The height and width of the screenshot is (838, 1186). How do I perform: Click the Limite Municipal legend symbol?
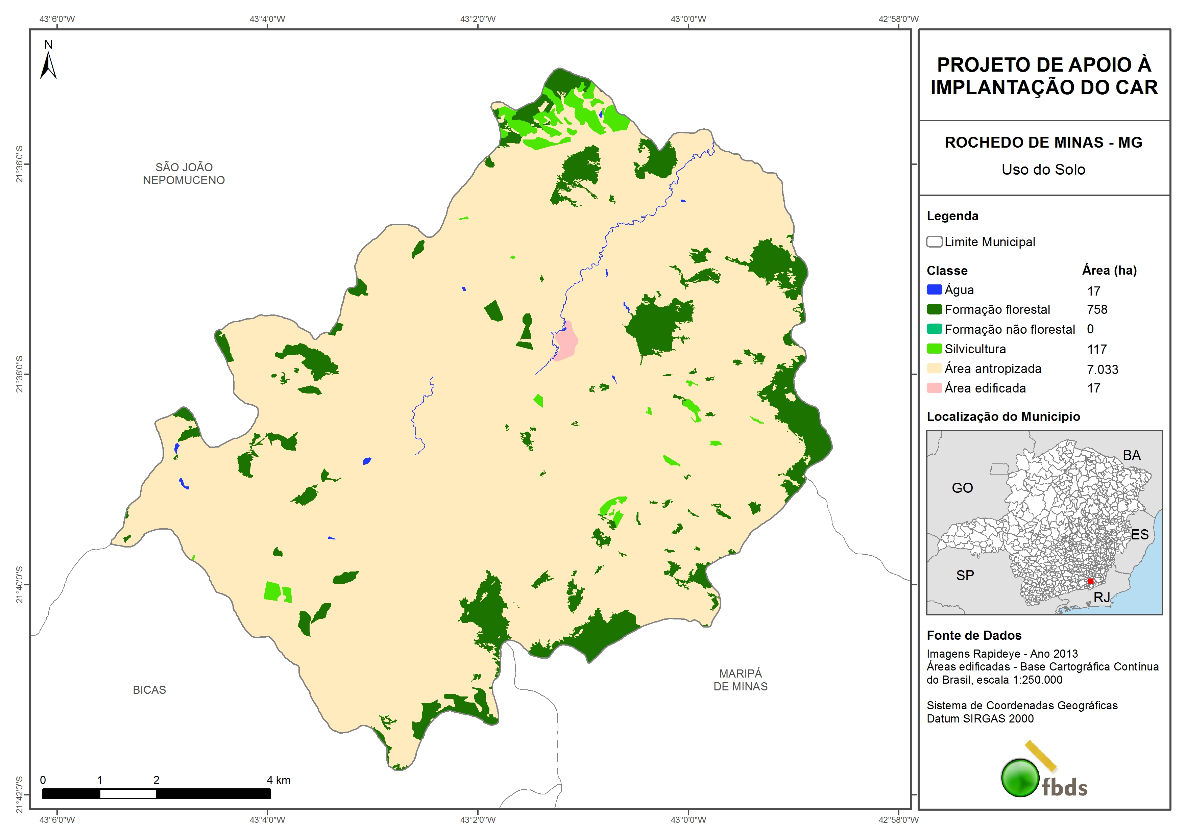[x=934, y=242]
